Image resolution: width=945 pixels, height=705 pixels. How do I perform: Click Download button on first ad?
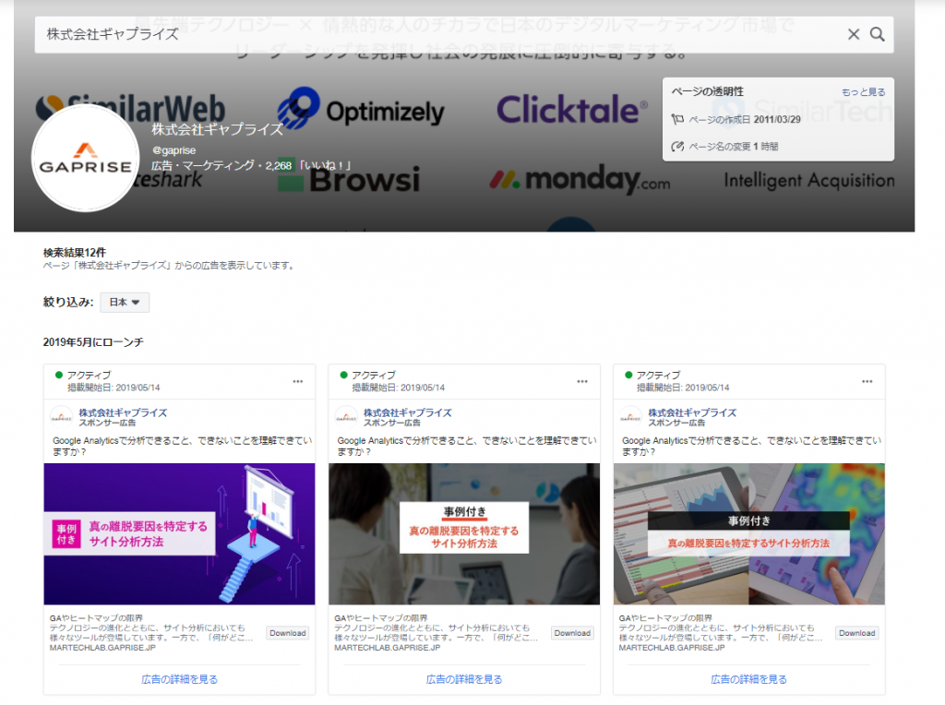click(x=288, y=633)
